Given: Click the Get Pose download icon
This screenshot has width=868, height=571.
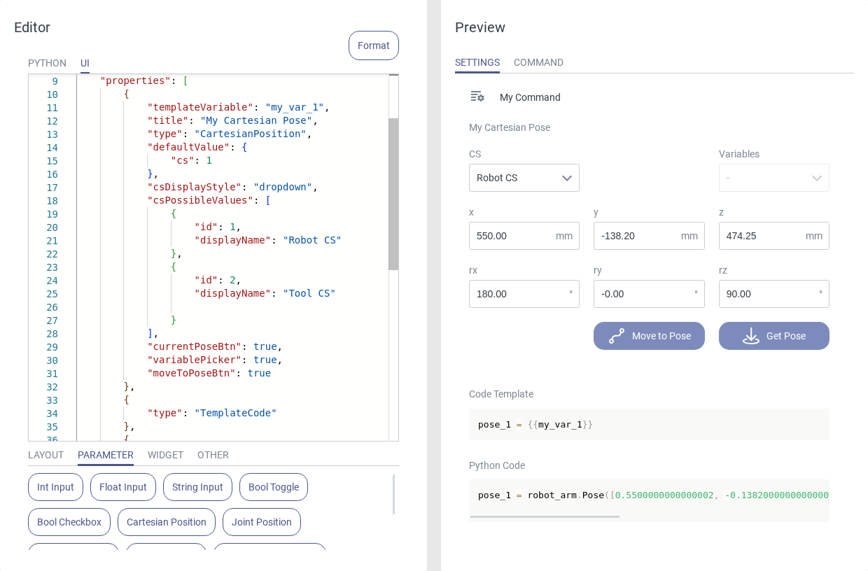Looking at the screenshot, I should pyautogui.click(x=751, y=336).
